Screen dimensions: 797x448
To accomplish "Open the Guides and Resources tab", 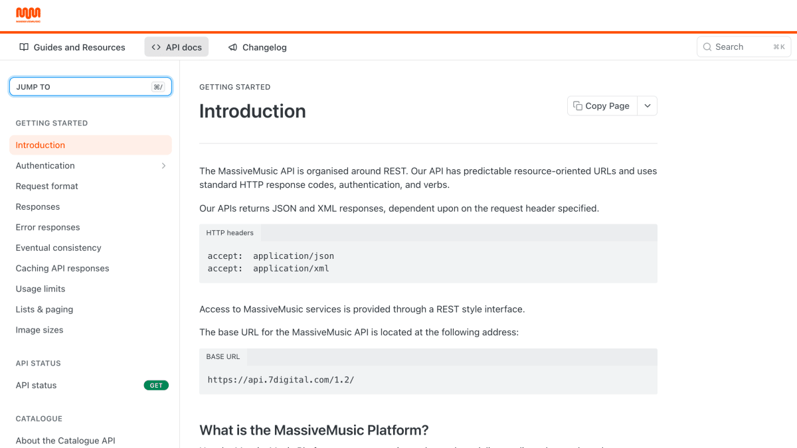I will coord(72,47).
